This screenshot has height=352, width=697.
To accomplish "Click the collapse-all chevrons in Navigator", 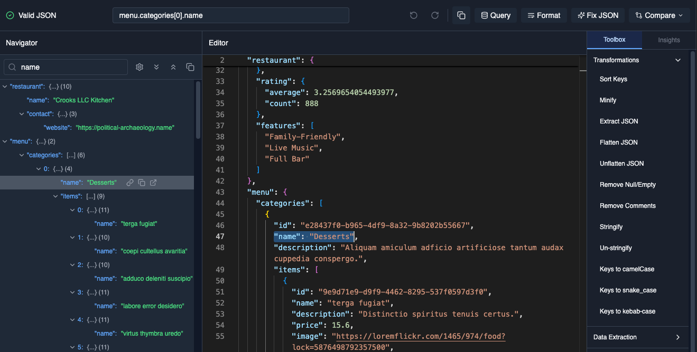I will [x=173, y=66].
